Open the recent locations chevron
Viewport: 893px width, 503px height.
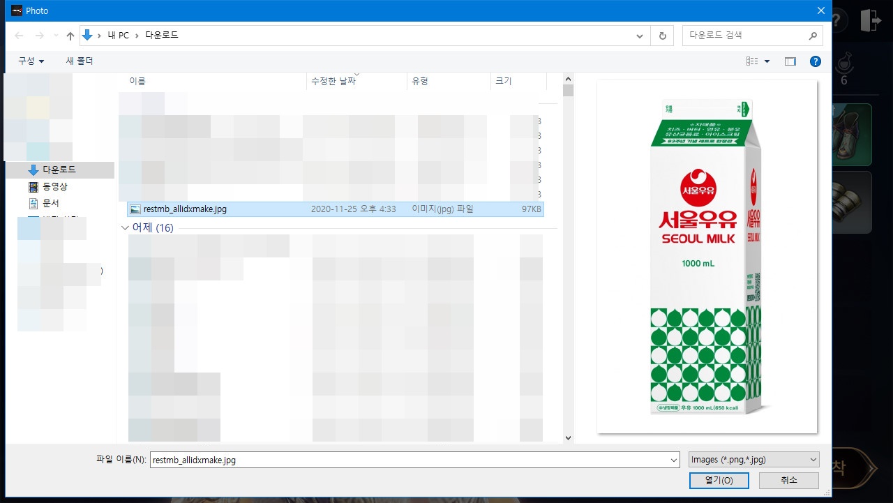click(56, 36)
